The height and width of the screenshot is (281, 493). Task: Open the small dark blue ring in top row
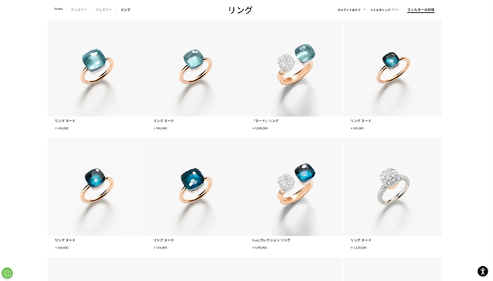coord(392,68)
